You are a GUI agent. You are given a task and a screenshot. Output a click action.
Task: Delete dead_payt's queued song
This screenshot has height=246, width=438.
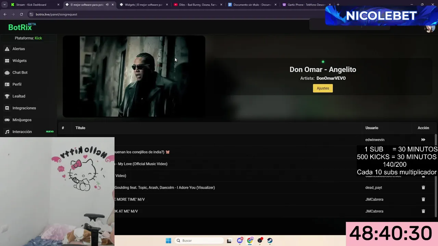coord(423,188)
